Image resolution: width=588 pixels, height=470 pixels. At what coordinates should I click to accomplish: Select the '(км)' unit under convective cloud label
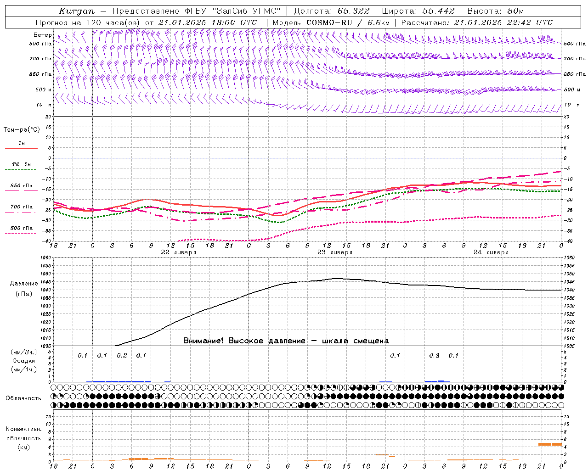(24, 447)
